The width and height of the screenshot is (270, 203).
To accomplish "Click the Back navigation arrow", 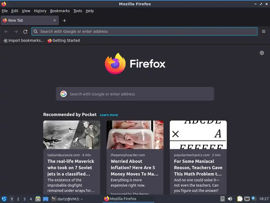I will click(6, 31).
